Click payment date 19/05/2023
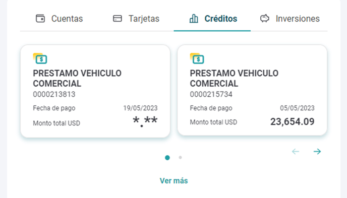 click(x=140, y=108)
